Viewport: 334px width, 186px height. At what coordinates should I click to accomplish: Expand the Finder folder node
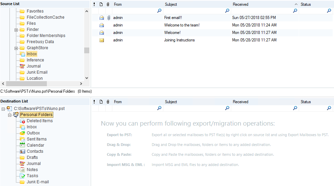point(16,30)
